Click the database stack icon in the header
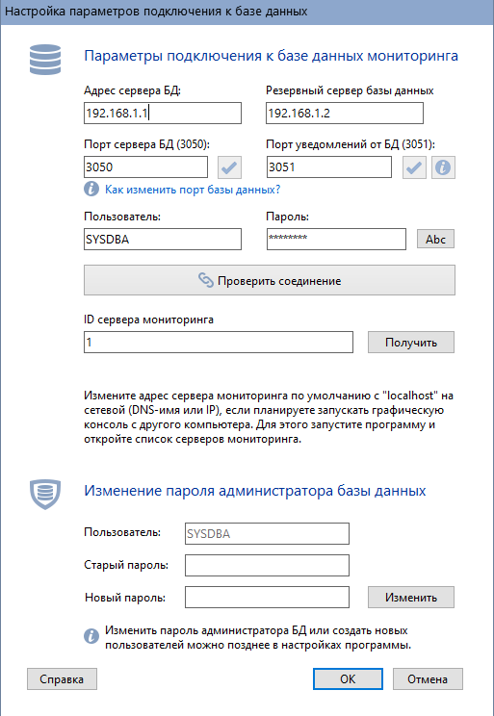 [x=45, y=60]
